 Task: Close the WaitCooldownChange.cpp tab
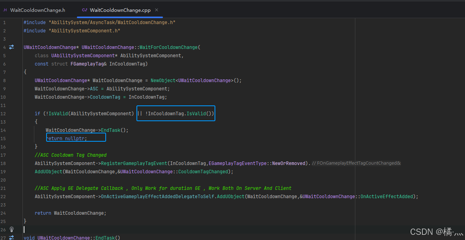coord(157,10)
